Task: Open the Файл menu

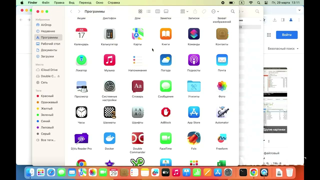Action: [x=46, y=3]
